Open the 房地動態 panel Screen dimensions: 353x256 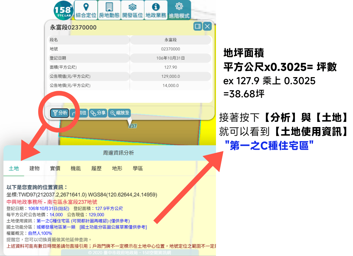109,10
